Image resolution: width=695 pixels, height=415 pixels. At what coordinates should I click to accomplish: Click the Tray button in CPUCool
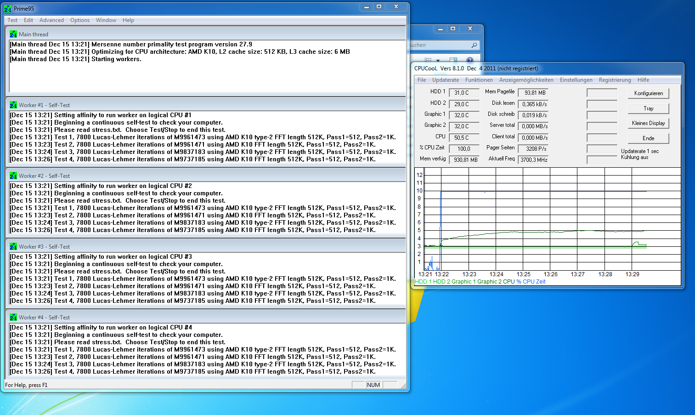(x=649, y=108)
